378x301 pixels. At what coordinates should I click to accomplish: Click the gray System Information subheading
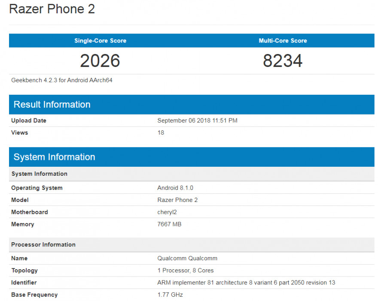click(40, 174)
